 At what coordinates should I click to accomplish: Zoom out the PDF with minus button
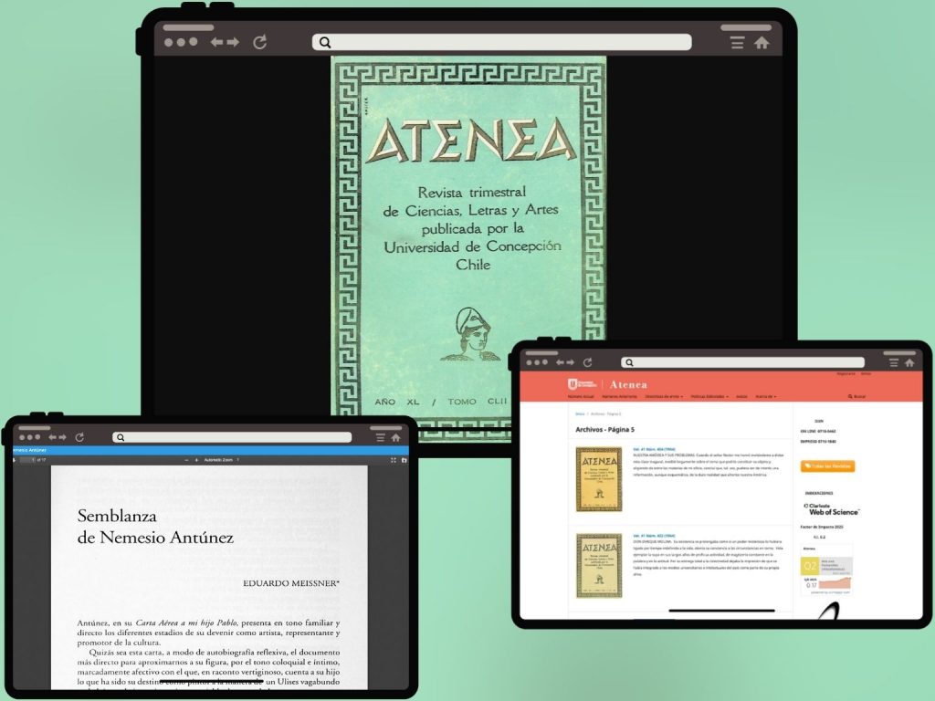click(186, 460)
